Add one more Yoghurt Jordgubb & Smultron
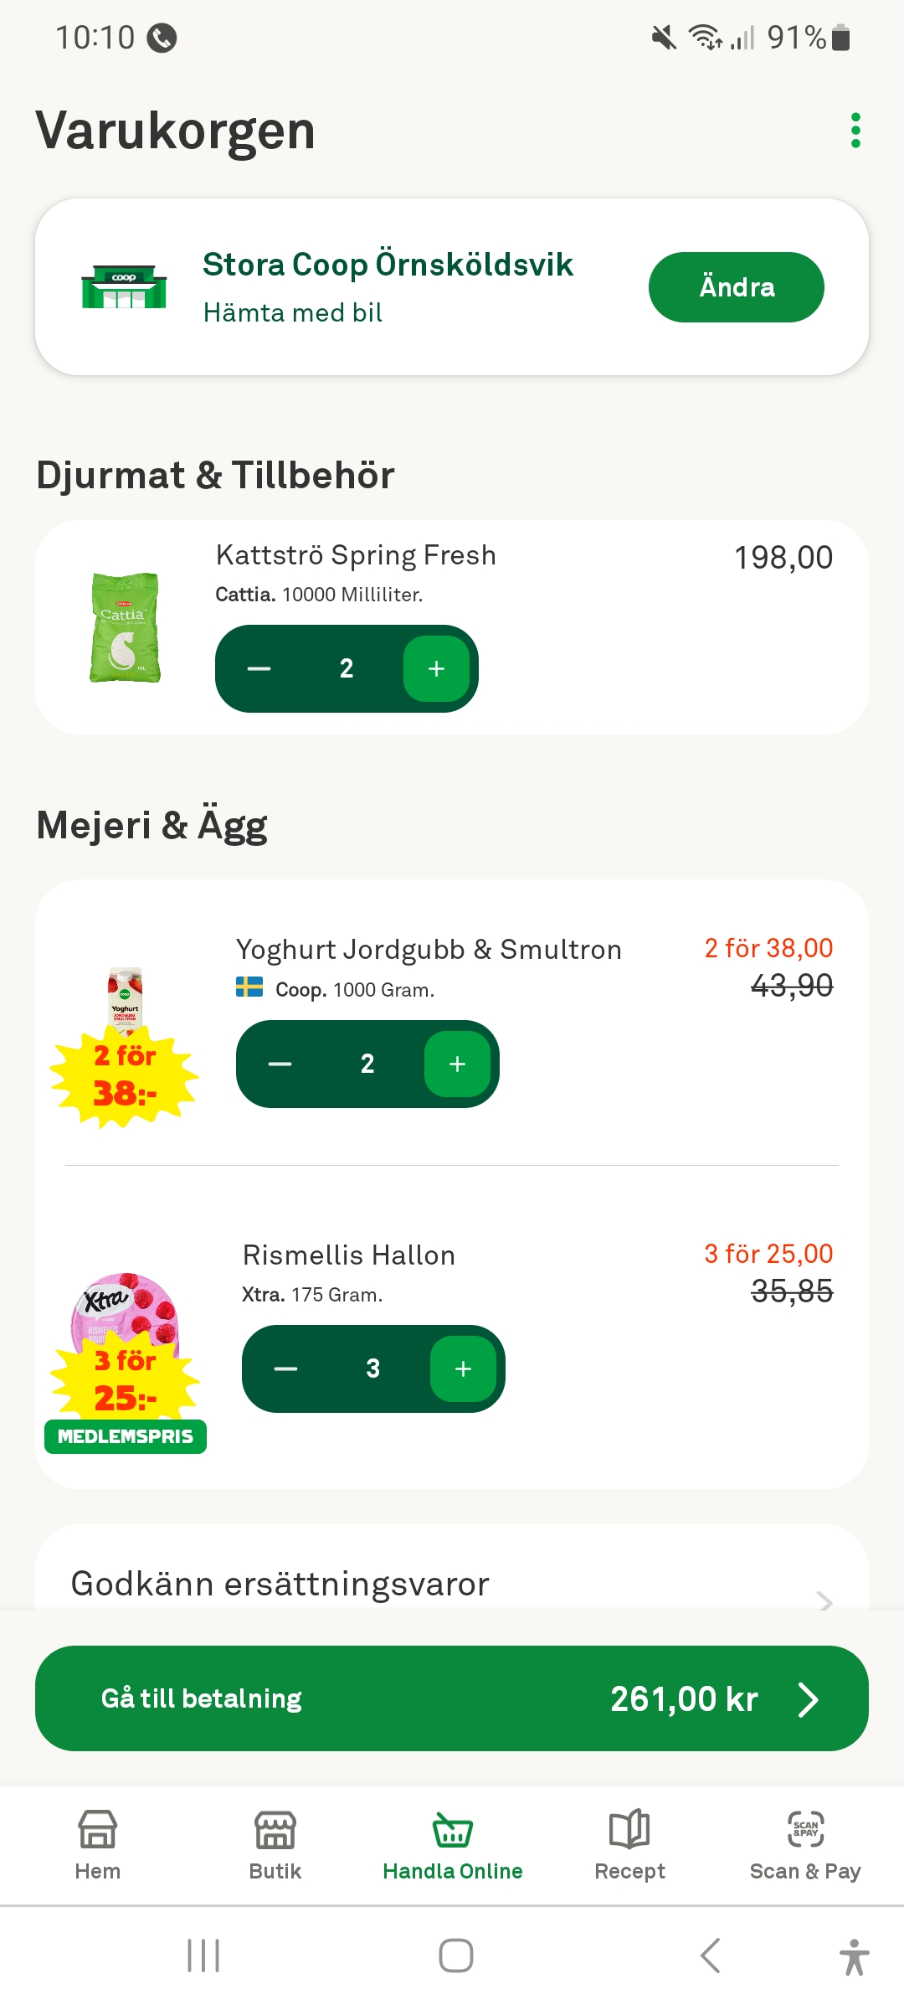Viewport: 904px width, 2010px height. [x=457, y=1064]
